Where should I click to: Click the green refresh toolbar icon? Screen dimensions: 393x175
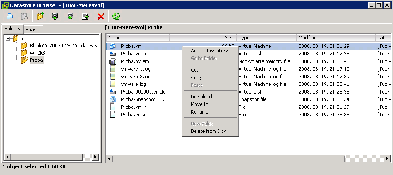click(x=116, y=16)
